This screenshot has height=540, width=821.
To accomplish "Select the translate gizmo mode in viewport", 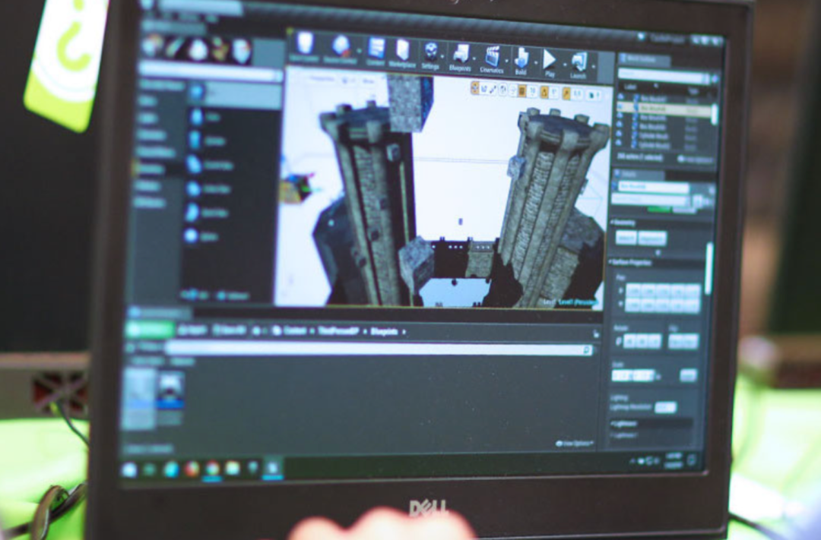I will tap(475, 88).
